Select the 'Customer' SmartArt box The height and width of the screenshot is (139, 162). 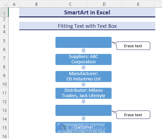[83, 127]
